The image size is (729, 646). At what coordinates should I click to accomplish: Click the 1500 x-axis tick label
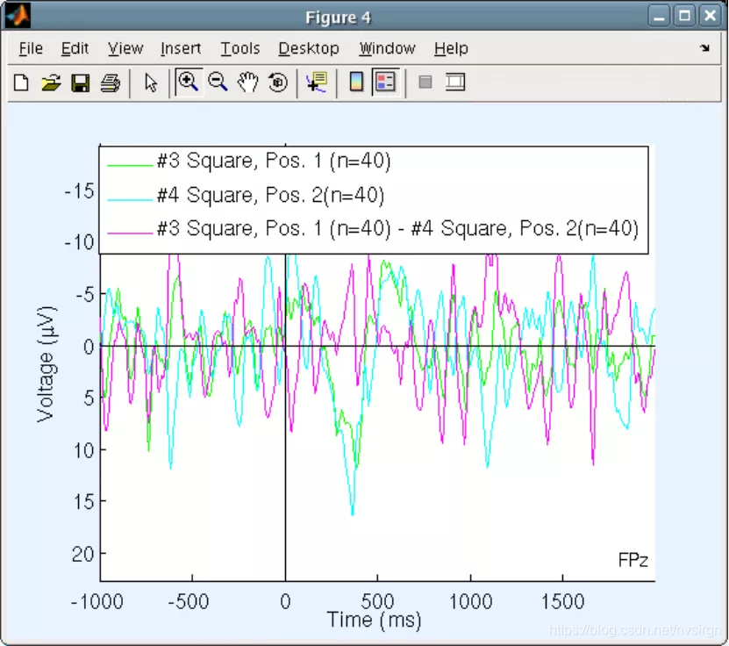562,601
